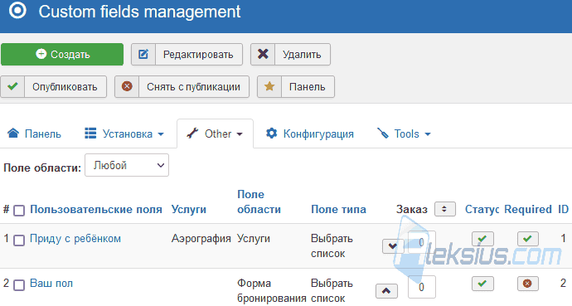Sort by Статус column header

click(x=482, y=209)
